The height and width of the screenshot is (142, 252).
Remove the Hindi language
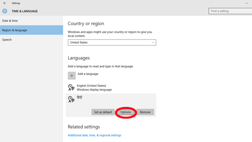point(145,112)
